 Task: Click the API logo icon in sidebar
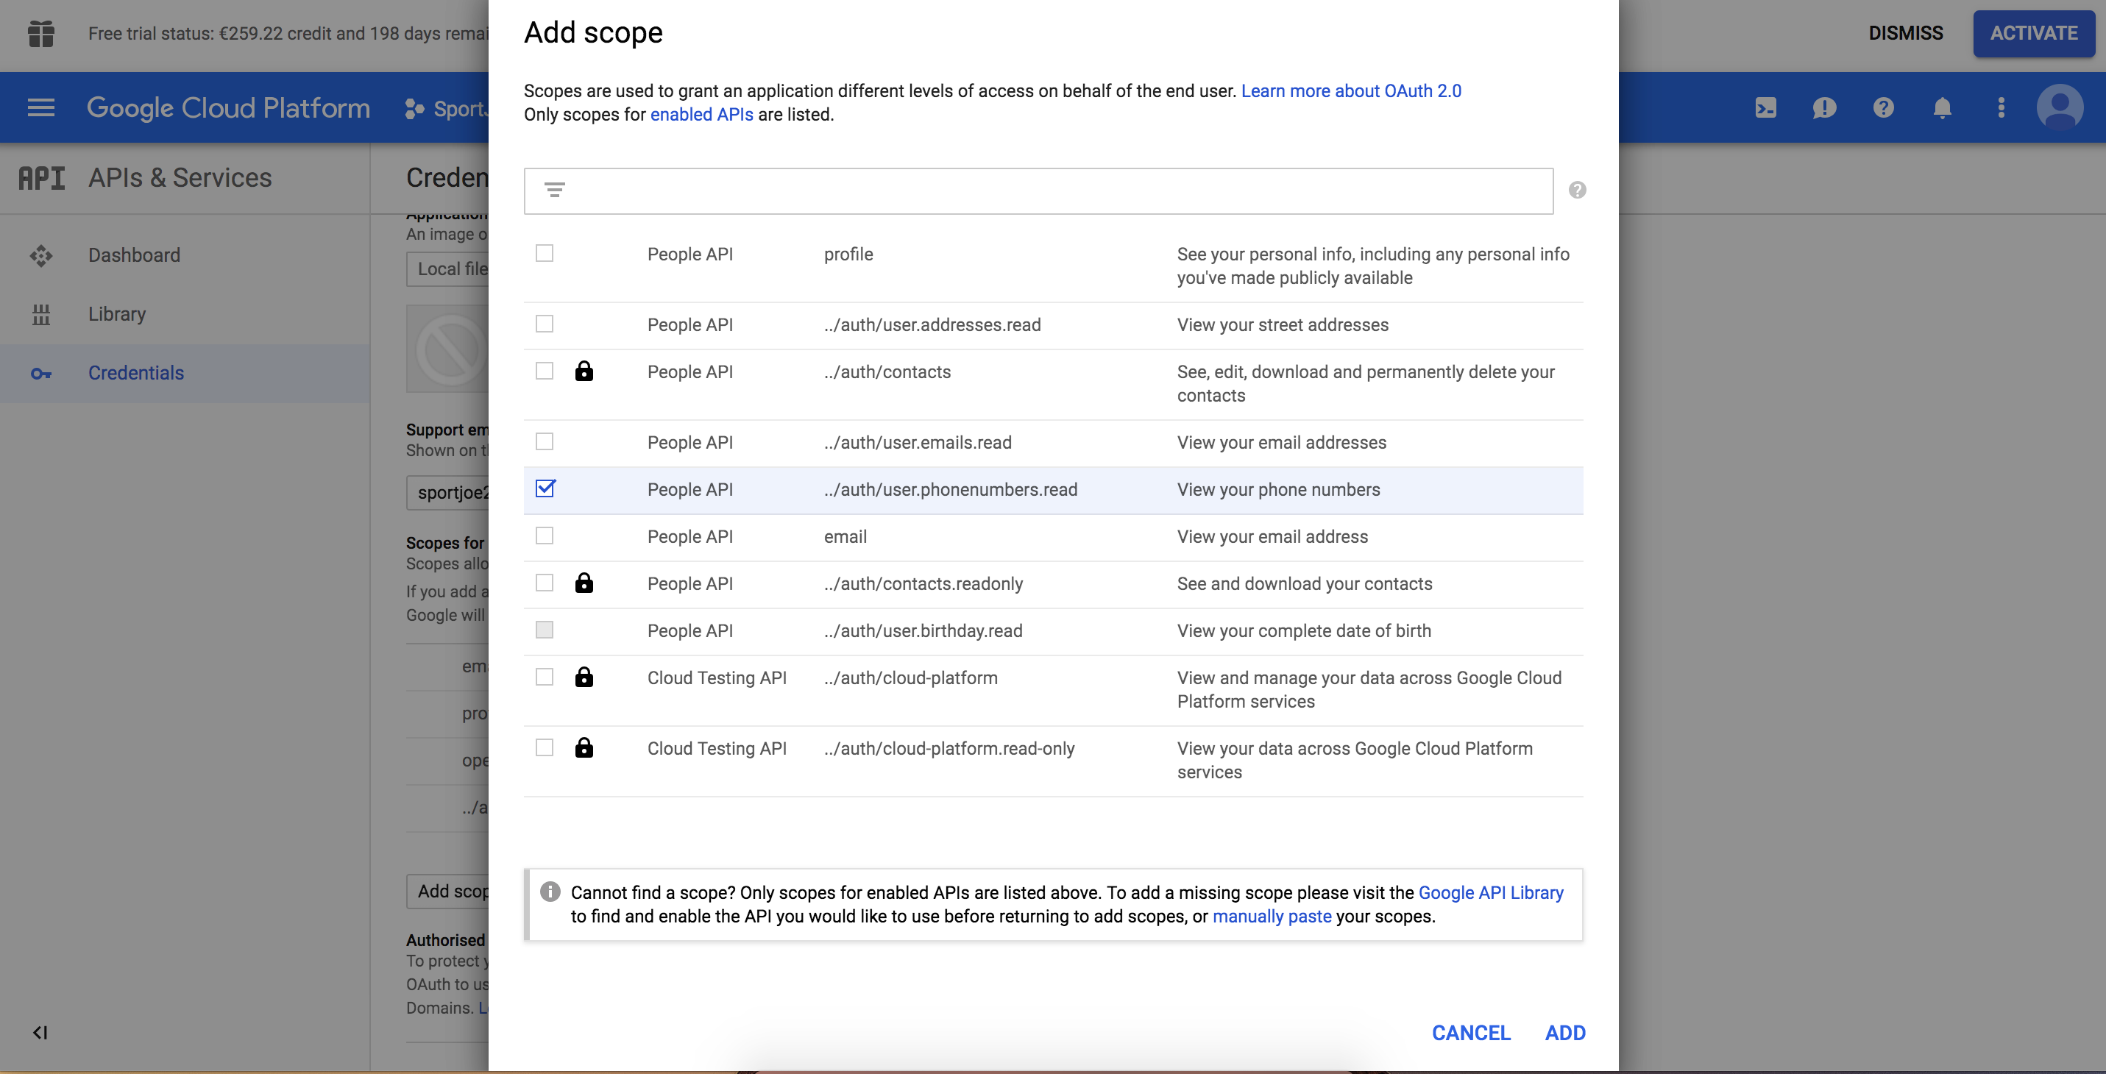coord(42,178)
